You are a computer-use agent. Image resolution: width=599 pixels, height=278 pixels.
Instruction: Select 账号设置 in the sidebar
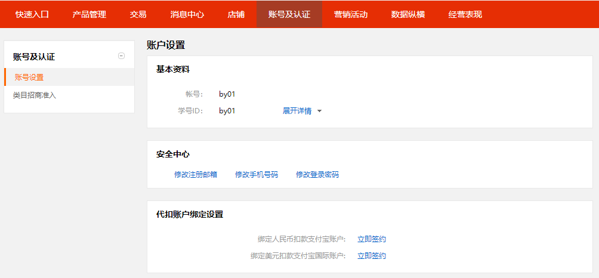29,77
